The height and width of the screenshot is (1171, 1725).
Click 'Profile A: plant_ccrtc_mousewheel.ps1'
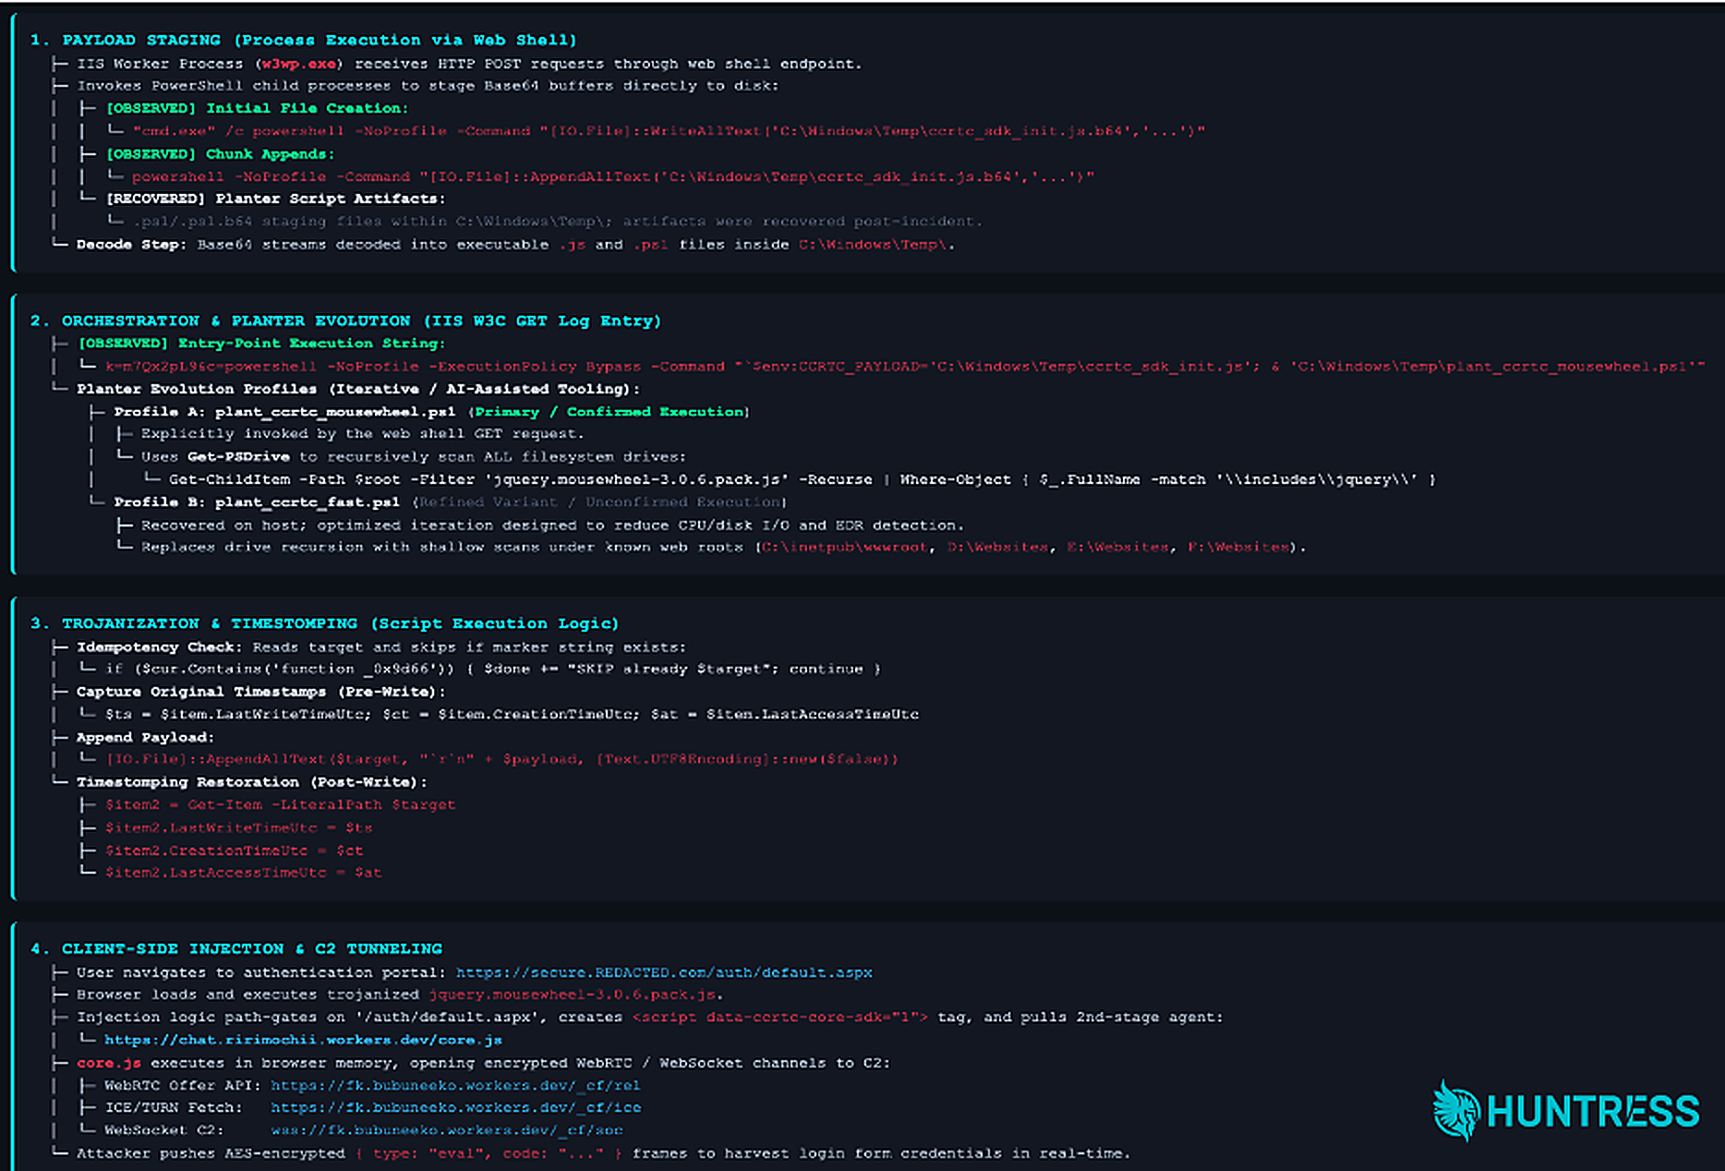pyautogui.click(x=284, y=412)
